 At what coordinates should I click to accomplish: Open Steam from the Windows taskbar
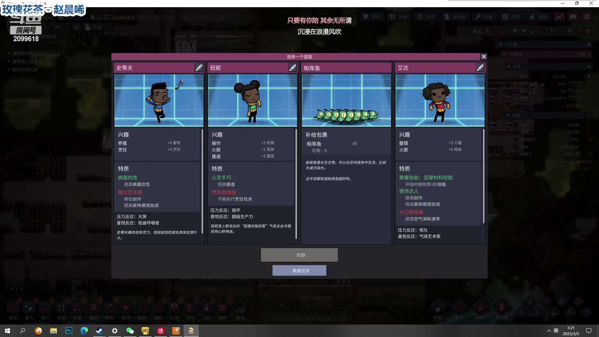99,331
